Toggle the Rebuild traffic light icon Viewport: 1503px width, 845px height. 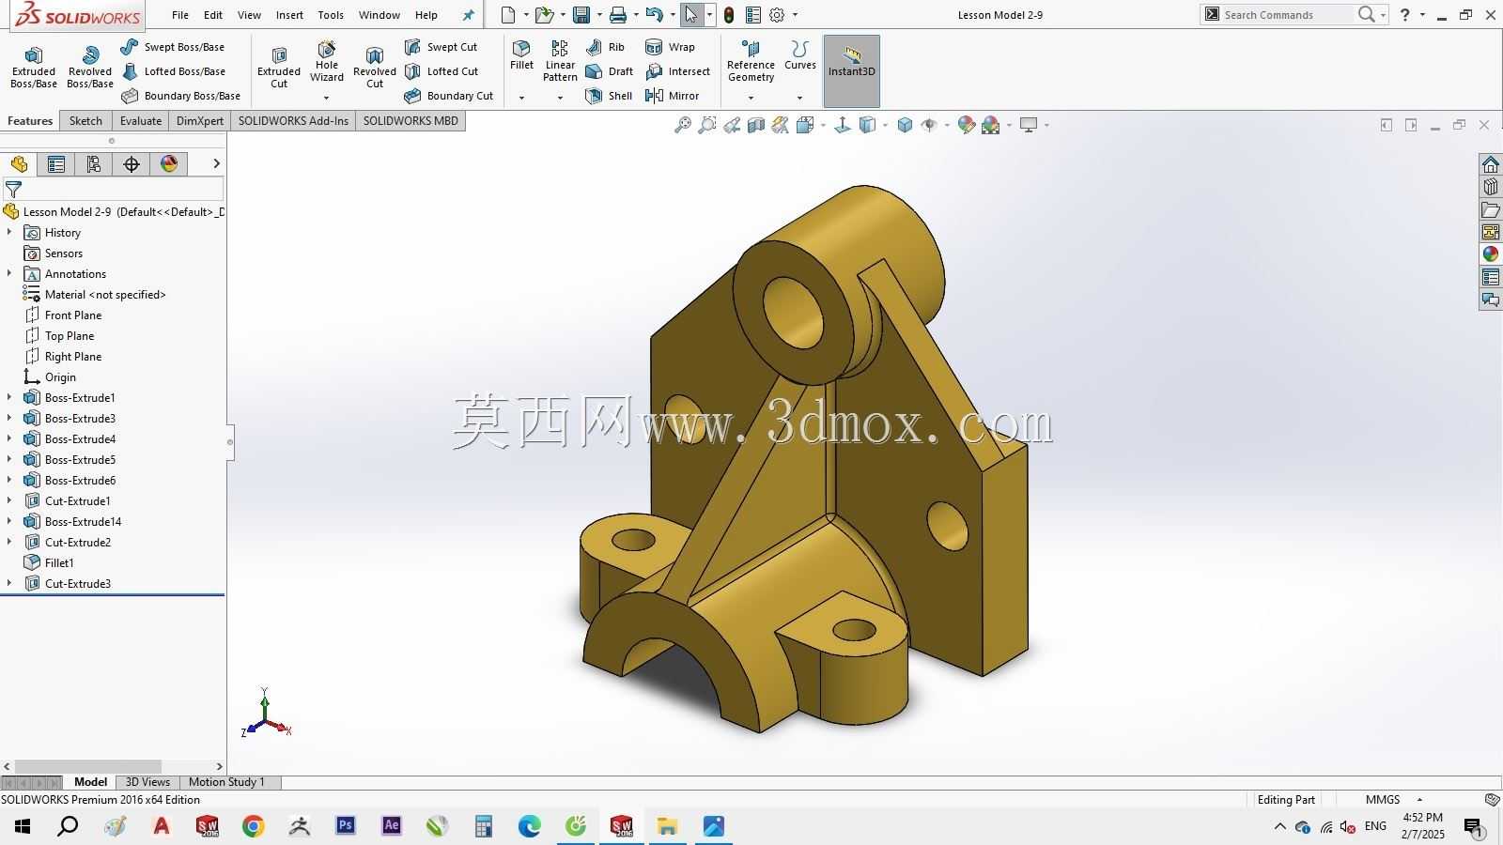tap(728, 15)
